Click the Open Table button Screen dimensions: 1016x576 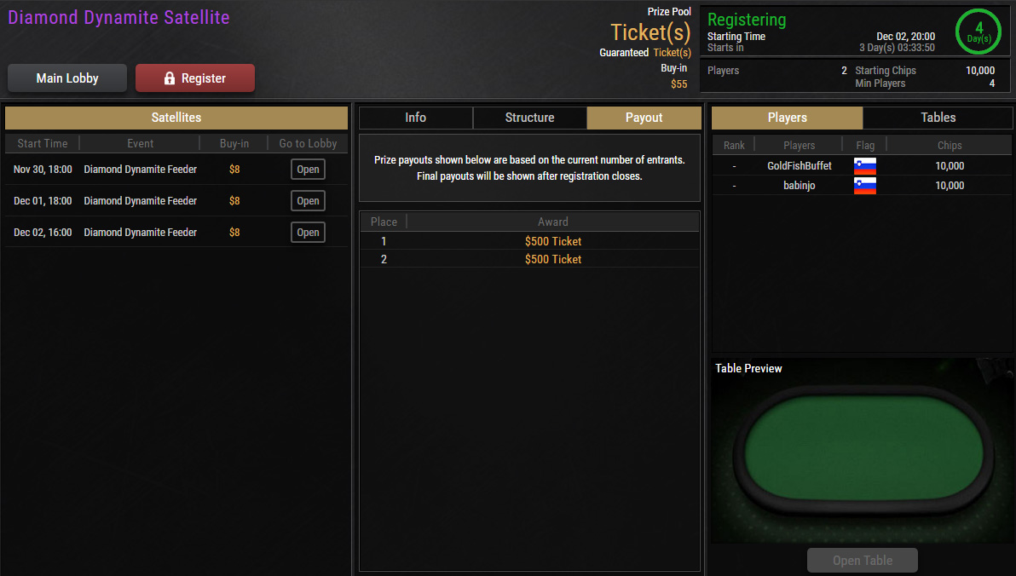point(863,561)
